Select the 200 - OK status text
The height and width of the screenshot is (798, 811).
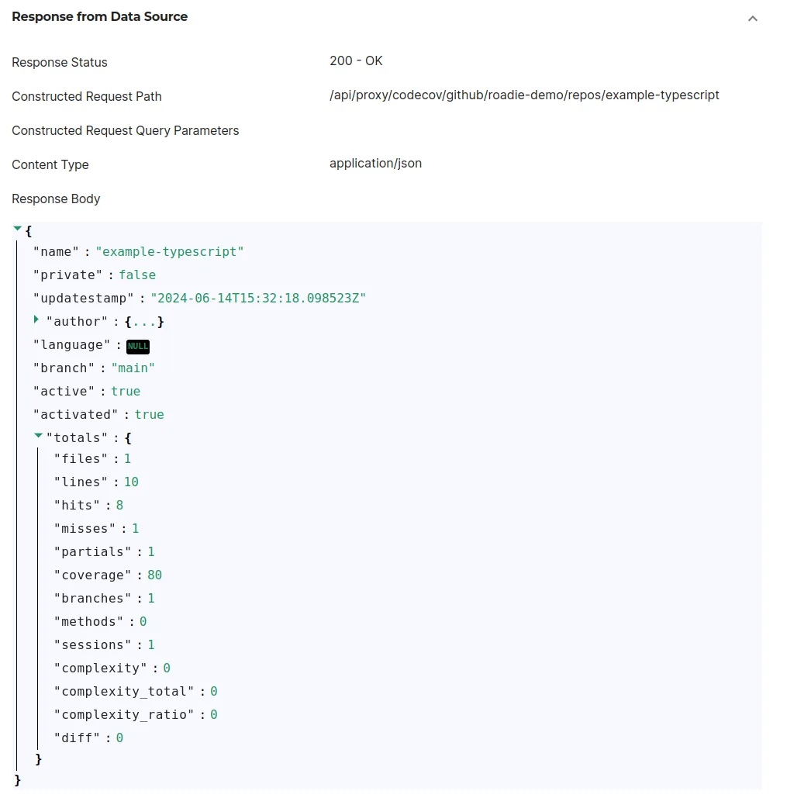(x=356, y=60)
